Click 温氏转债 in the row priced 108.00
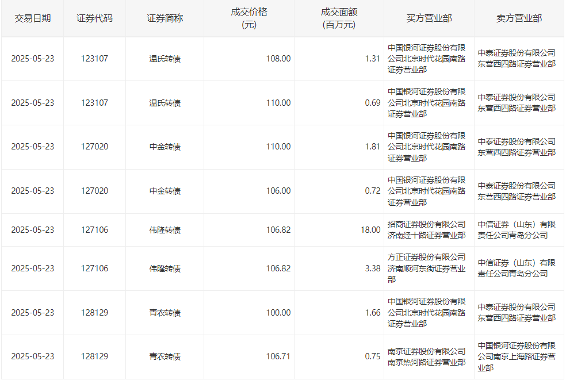 click(165, 59)
